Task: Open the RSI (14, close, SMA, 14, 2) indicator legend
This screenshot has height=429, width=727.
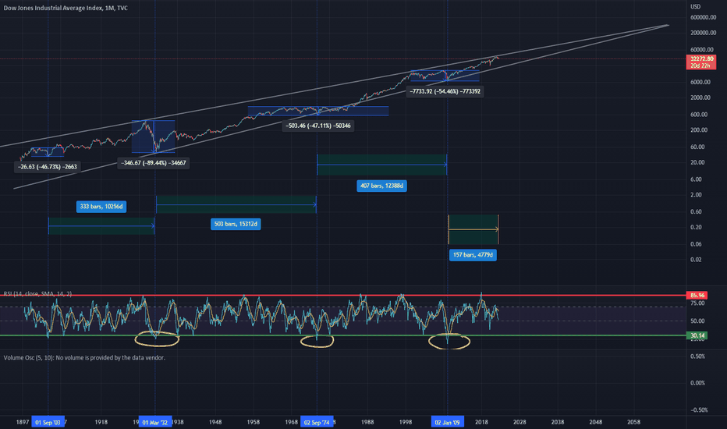Action: coord(37,294)
